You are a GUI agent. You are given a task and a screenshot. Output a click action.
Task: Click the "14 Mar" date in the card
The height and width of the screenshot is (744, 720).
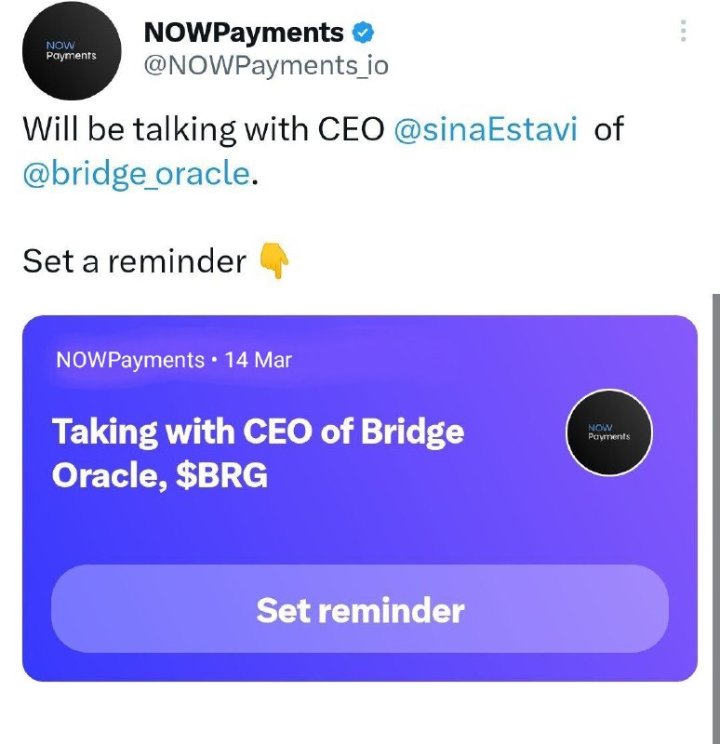pos(259,360)
